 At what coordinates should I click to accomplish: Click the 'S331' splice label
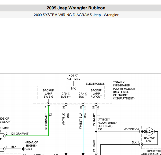(101, 130)
